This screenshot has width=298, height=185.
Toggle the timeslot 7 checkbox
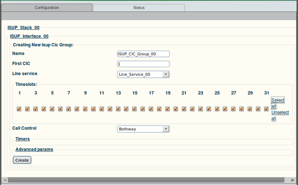click(69, 109)
